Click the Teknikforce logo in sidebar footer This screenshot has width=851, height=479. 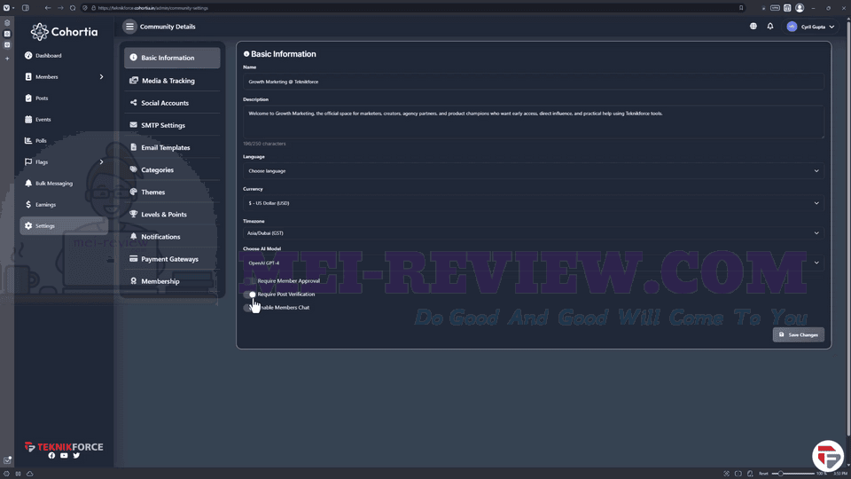click(64, 446)
